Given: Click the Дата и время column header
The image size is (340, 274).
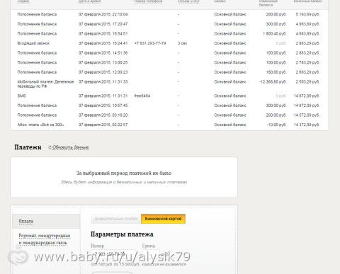Looking at the screenshot, I should (x=89, y=1).
